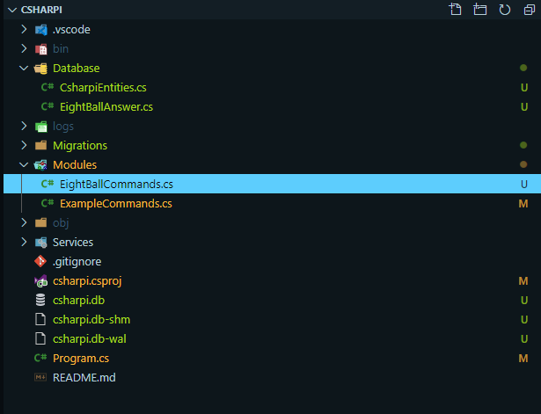Collapse the CSHARPI root section header

pos(9,10)
